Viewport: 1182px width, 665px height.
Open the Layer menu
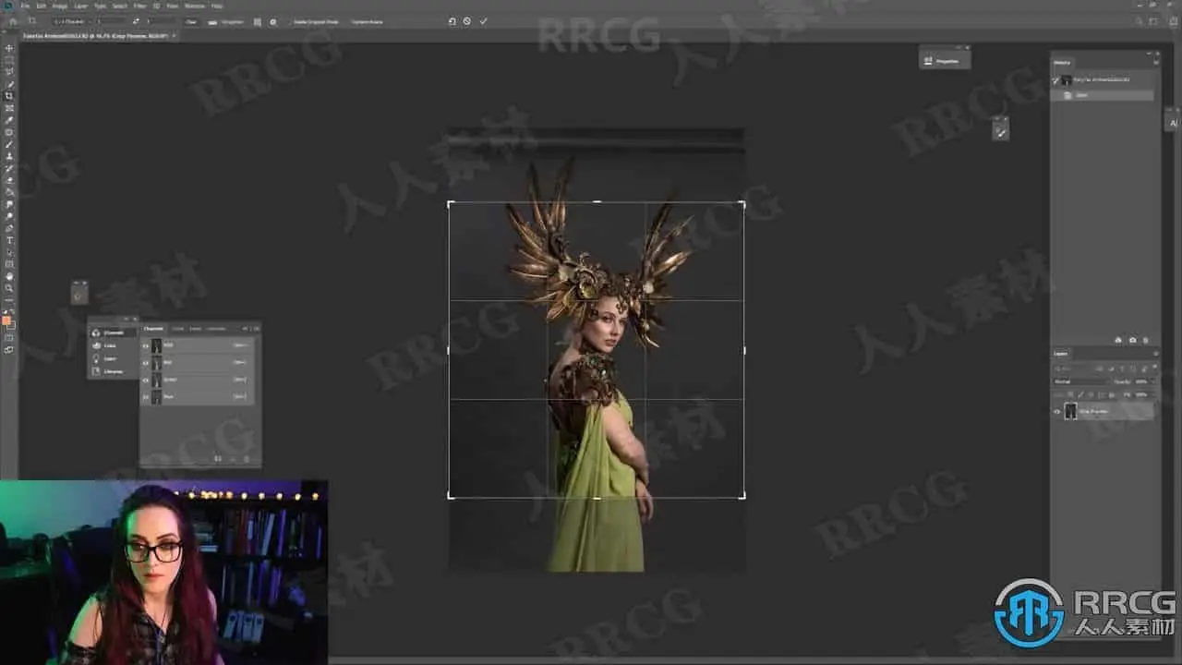[79, 6]
